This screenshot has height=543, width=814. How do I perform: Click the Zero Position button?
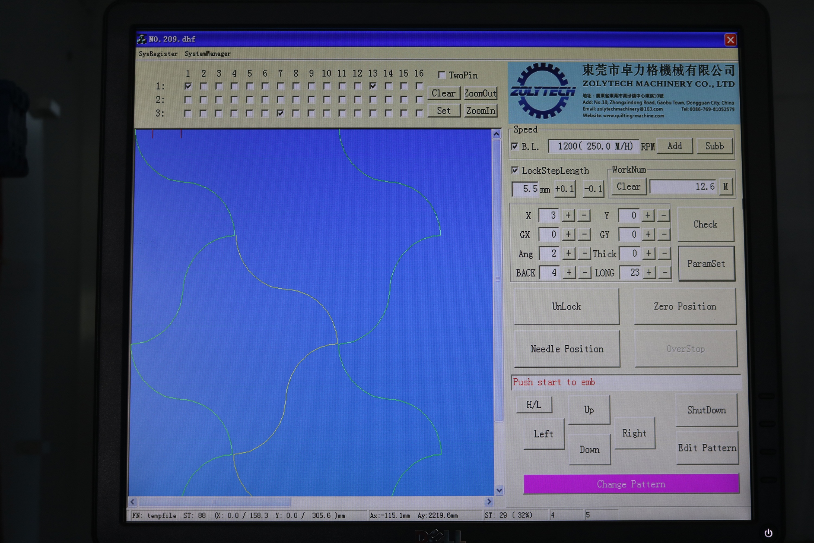point(685,307)
